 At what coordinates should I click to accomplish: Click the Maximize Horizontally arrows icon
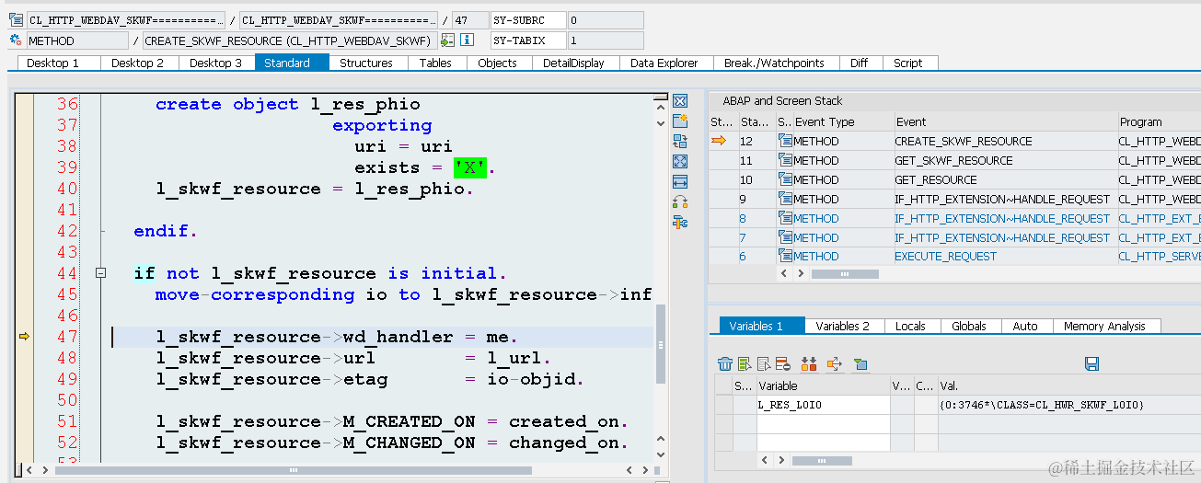680,182
